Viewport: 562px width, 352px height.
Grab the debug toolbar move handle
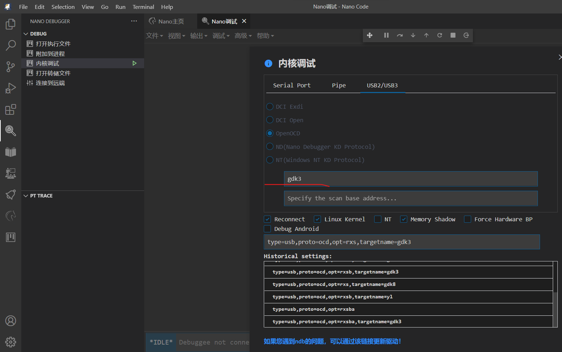click(370, 35)
